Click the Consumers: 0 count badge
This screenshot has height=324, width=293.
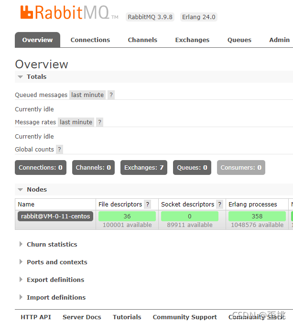point(241,168)
